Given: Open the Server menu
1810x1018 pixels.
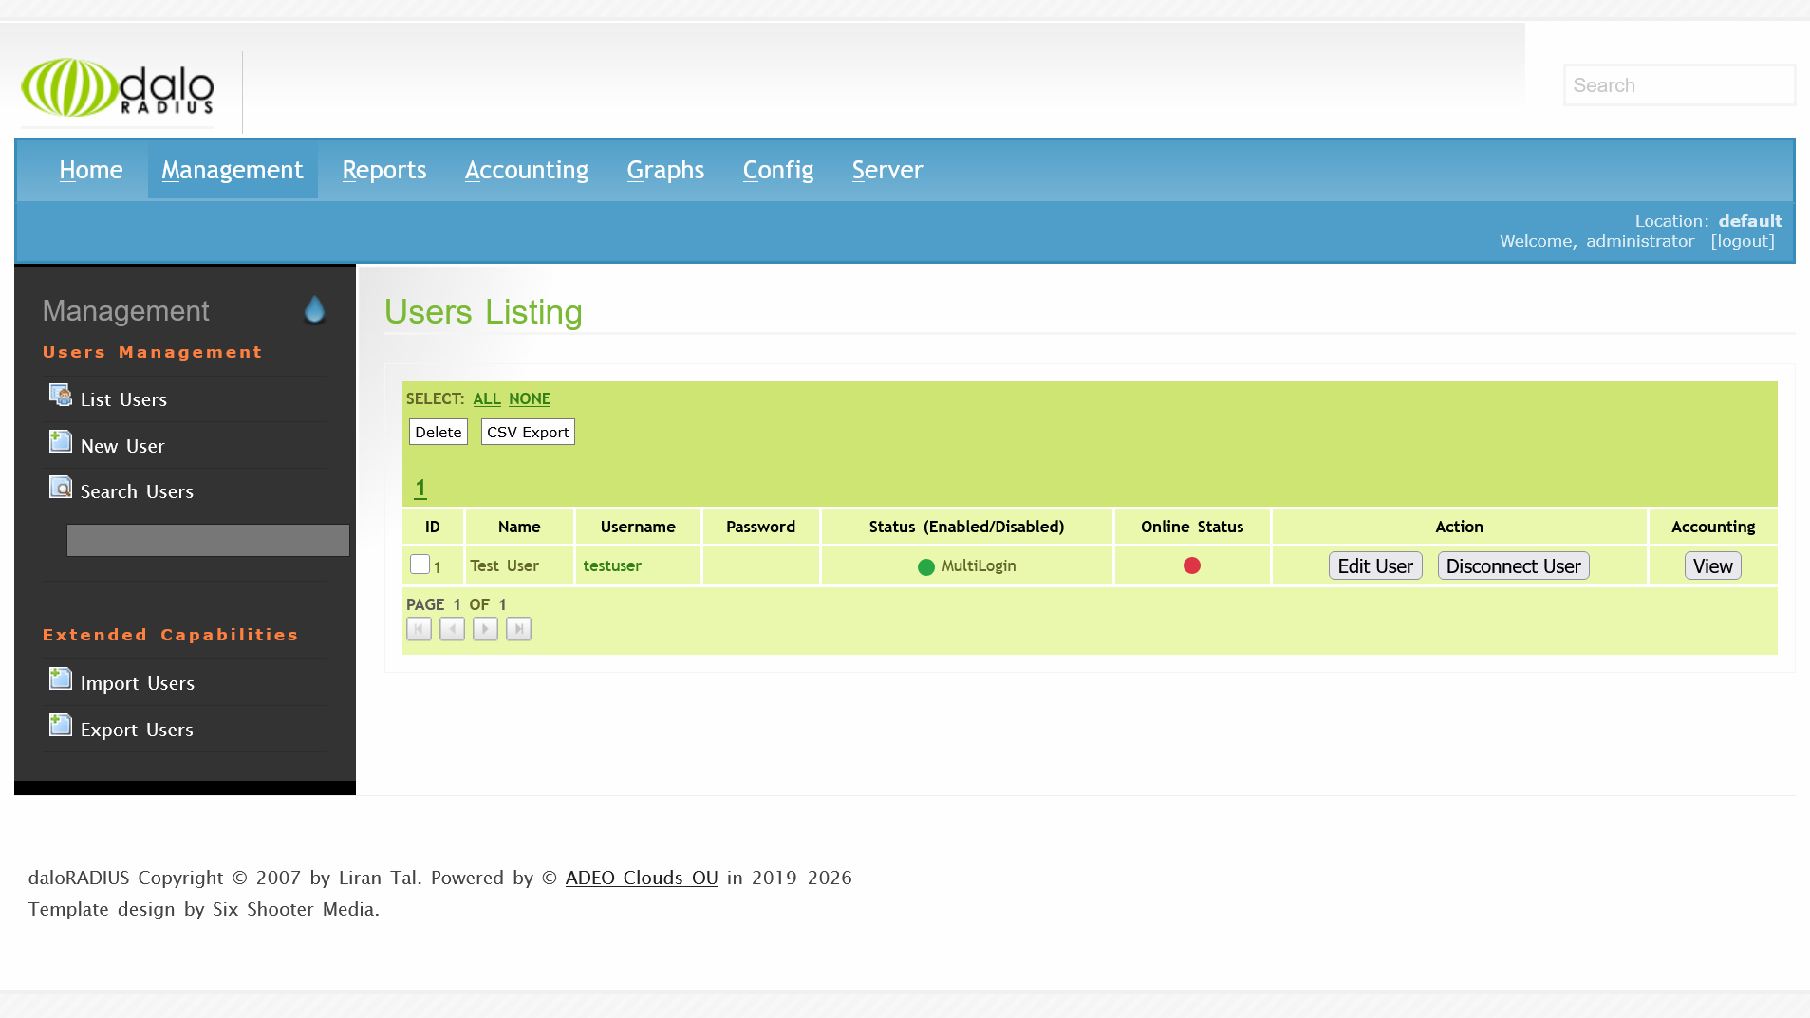Looking at the screenshot, I should 887,170.
